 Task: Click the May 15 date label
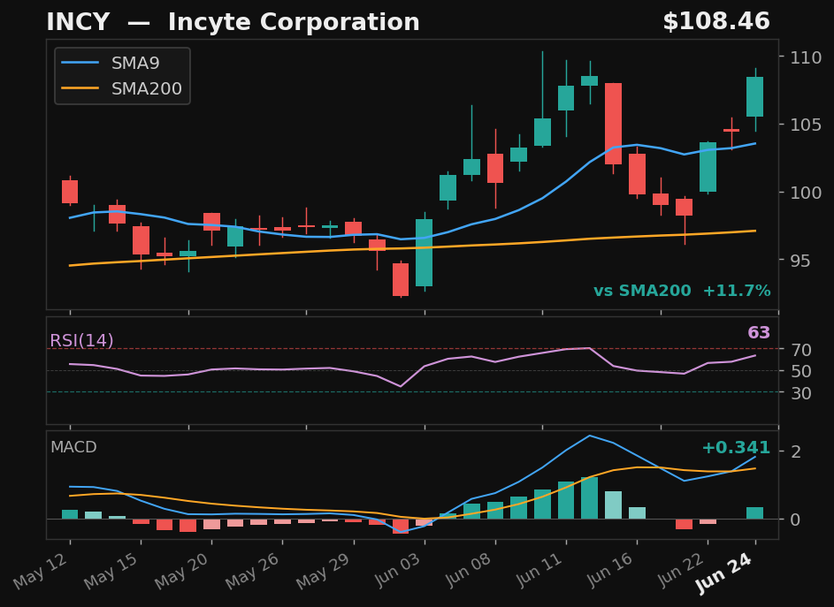[112, 570]
